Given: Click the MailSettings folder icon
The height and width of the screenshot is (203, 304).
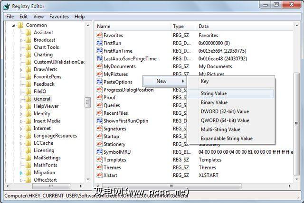Looking at the screenshot, I should [28, 158].
